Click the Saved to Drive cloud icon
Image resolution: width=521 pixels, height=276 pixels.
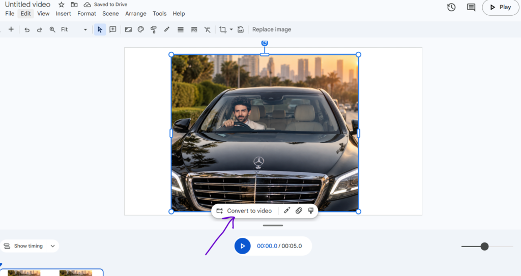tap(87, 5)
